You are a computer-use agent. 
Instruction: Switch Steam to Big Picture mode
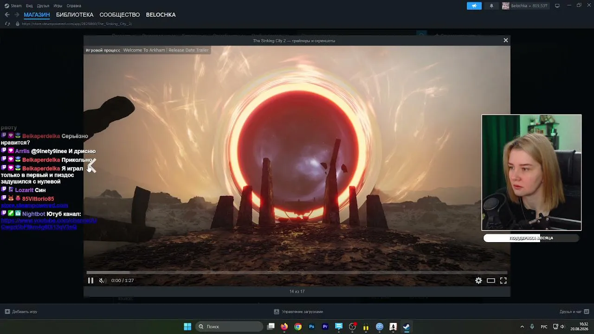557,6
